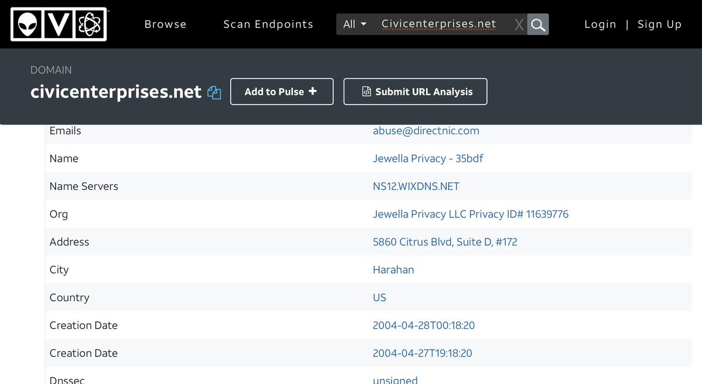Select Jewella Privacy - 35bdf name link

pos(427,158)
